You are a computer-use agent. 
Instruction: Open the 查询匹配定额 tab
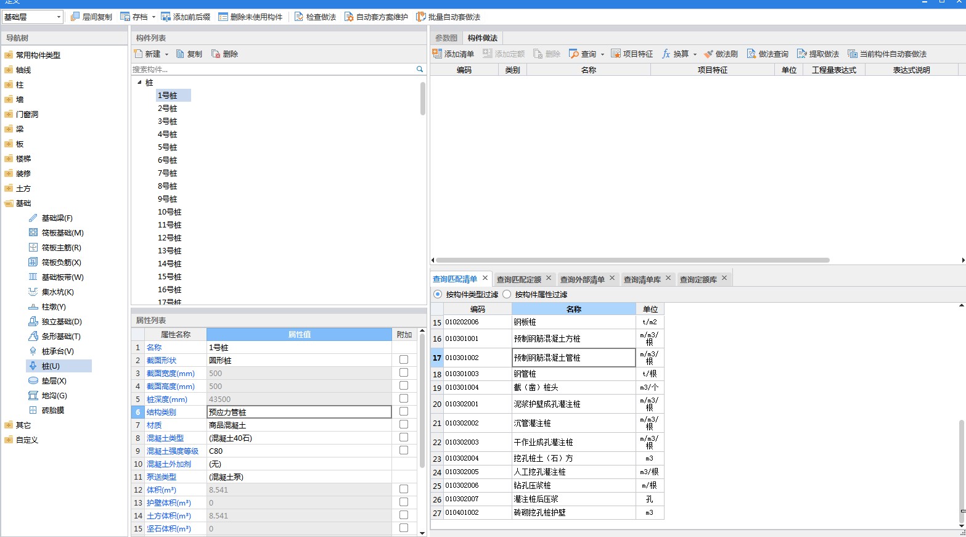[x=519, y=279]
